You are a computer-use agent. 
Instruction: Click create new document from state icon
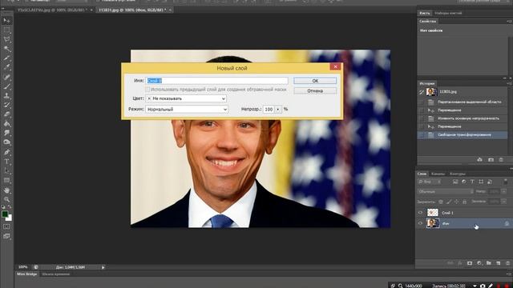click(479, 160)
